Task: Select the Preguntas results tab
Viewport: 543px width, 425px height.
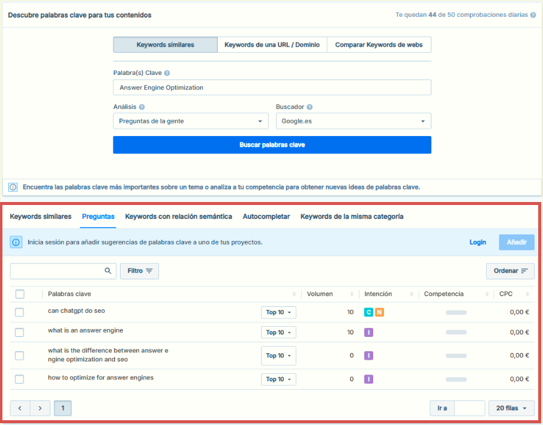Action: (x=98, y=216)
